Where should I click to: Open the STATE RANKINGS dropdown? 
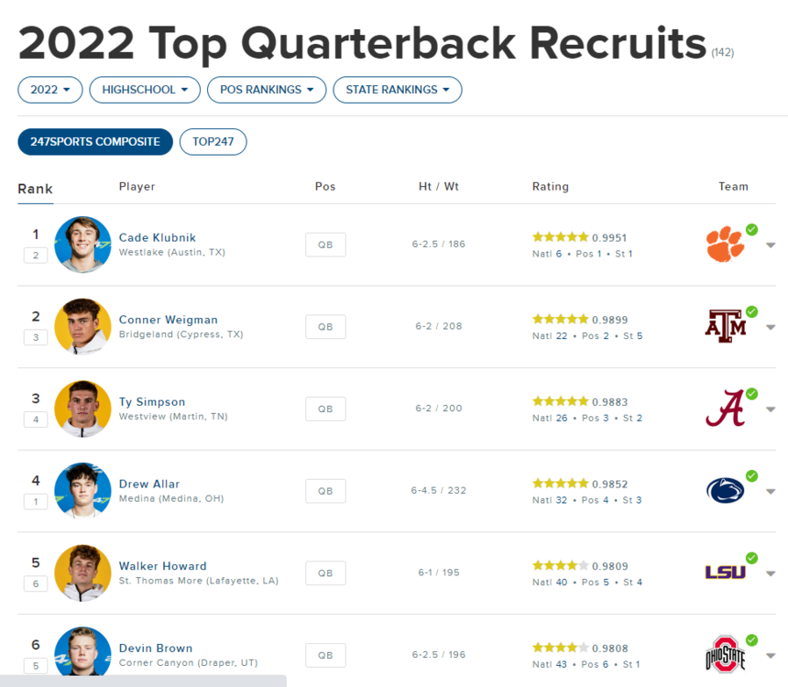(397, 90)
